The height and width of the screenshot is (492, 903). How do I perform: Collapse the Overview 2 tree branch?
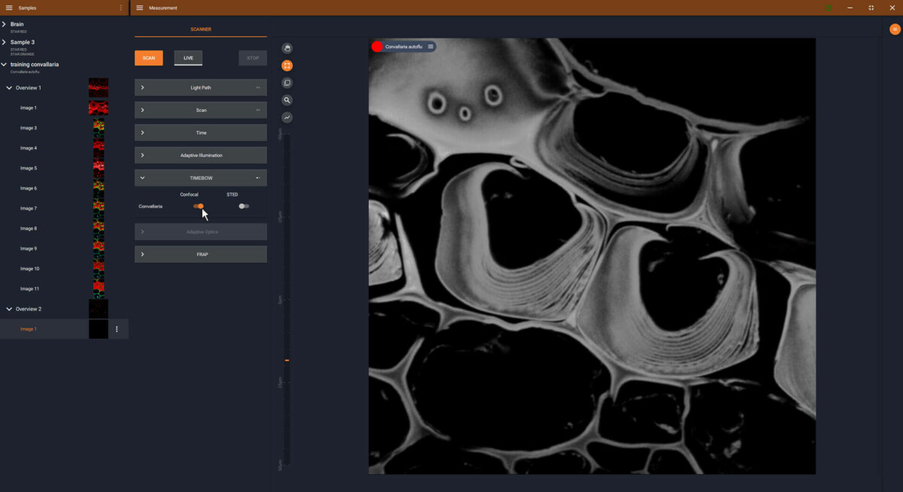tap(9, 308)
